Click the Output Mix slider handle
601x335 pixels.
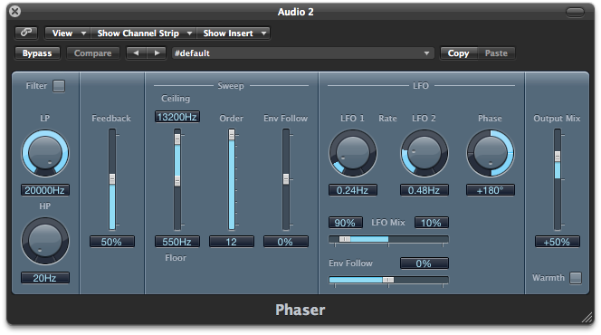[x=558, y=157]
